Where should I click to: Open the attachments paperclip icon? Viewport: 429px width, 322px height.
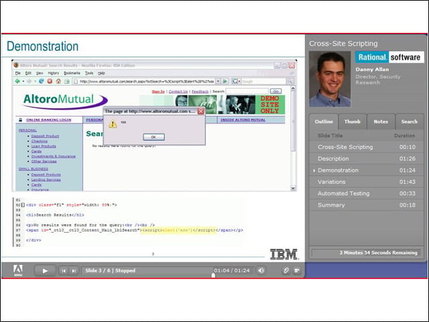(x=286, y=270)
